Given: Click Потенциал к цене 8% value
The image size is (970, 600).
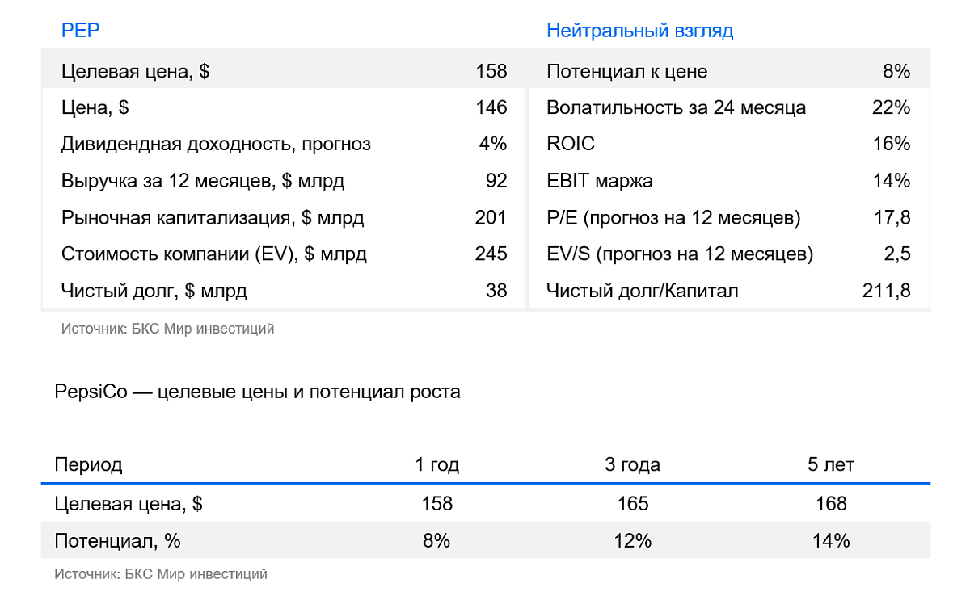Looking at the screenshot, I should (x=896, y=71).
